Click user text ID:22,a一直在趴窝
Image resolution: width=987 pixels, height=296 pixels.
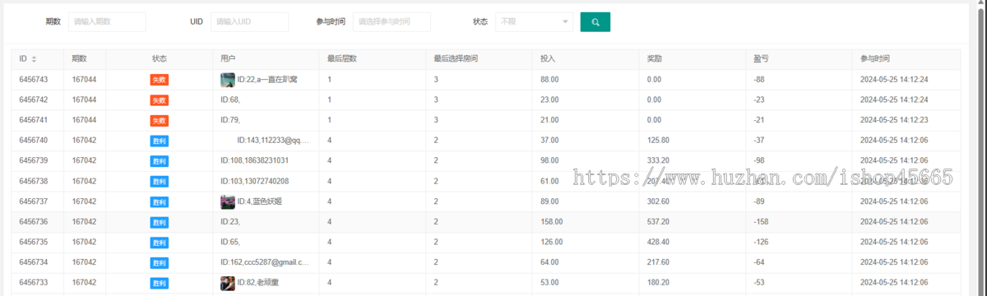pyautogui.click(x=267, y=80)
